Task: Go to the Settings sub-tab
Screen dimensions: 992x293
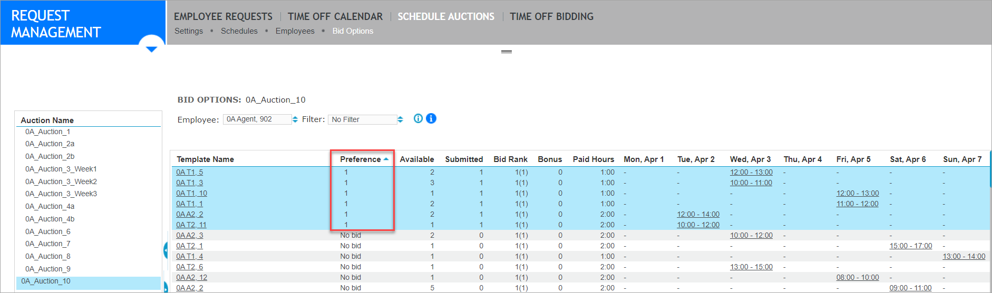Action: coord(189,31)
